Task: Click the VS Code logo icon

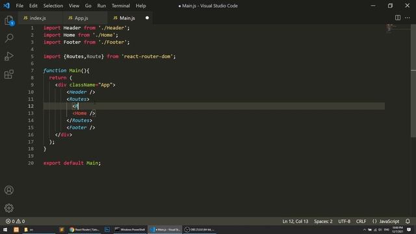Action: [6, 6]
